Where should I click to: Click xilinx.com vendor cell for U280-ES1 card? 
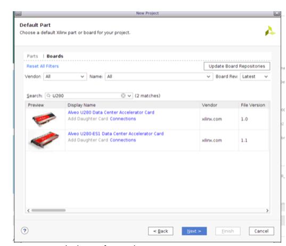tap(212, 140)
